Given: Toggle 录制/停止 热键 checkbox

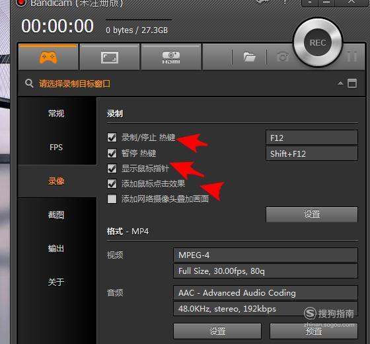Looking at the screenshot, I should [112, 138].
